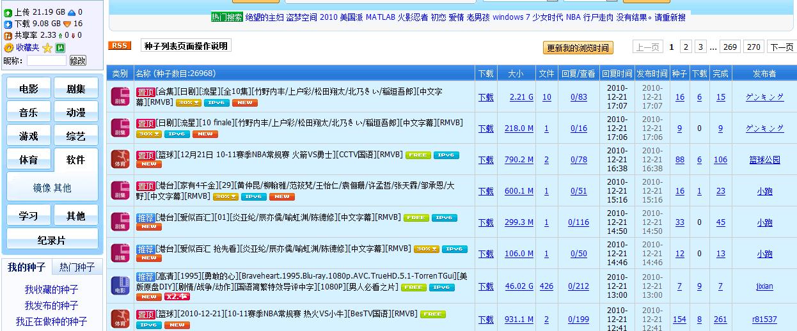
Task: Click the 下一页 next page button
Action: (781, 47)
